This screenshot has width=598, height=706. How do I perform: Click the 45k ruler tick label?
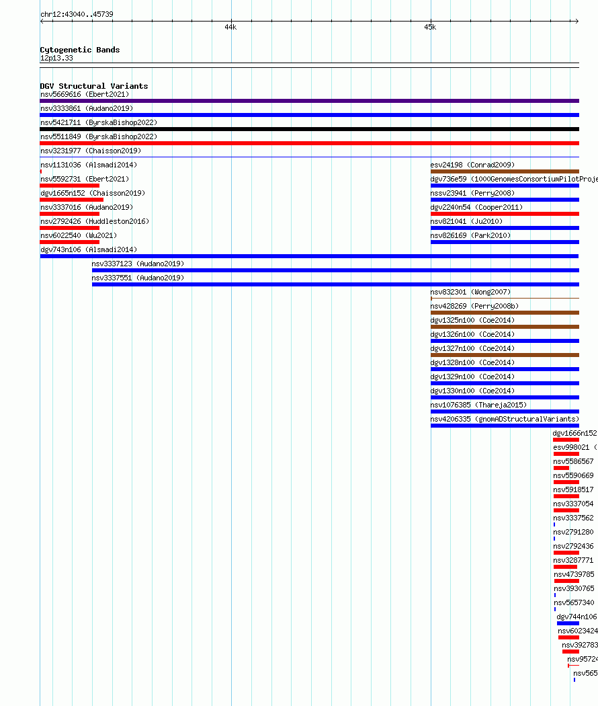[x=430, y=27]
